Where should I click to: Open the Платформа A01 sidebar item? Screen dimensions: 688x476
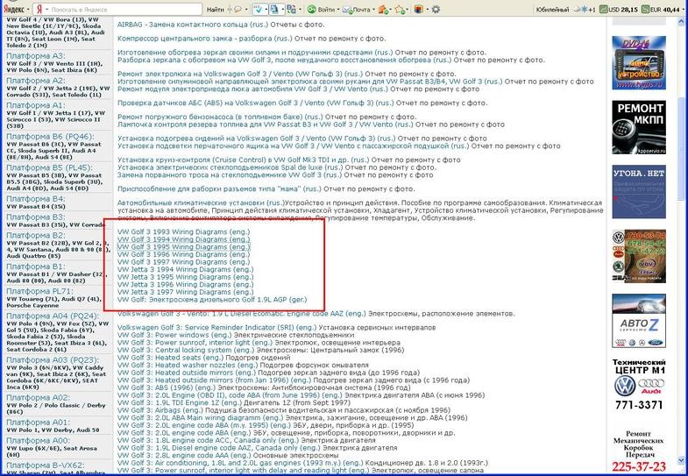(x=38, y=423)
